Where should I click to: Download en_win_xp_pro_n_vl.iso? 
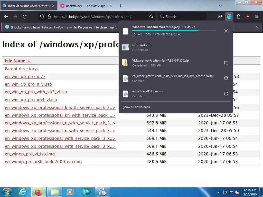pyautogui.click(x=28, y=84)
